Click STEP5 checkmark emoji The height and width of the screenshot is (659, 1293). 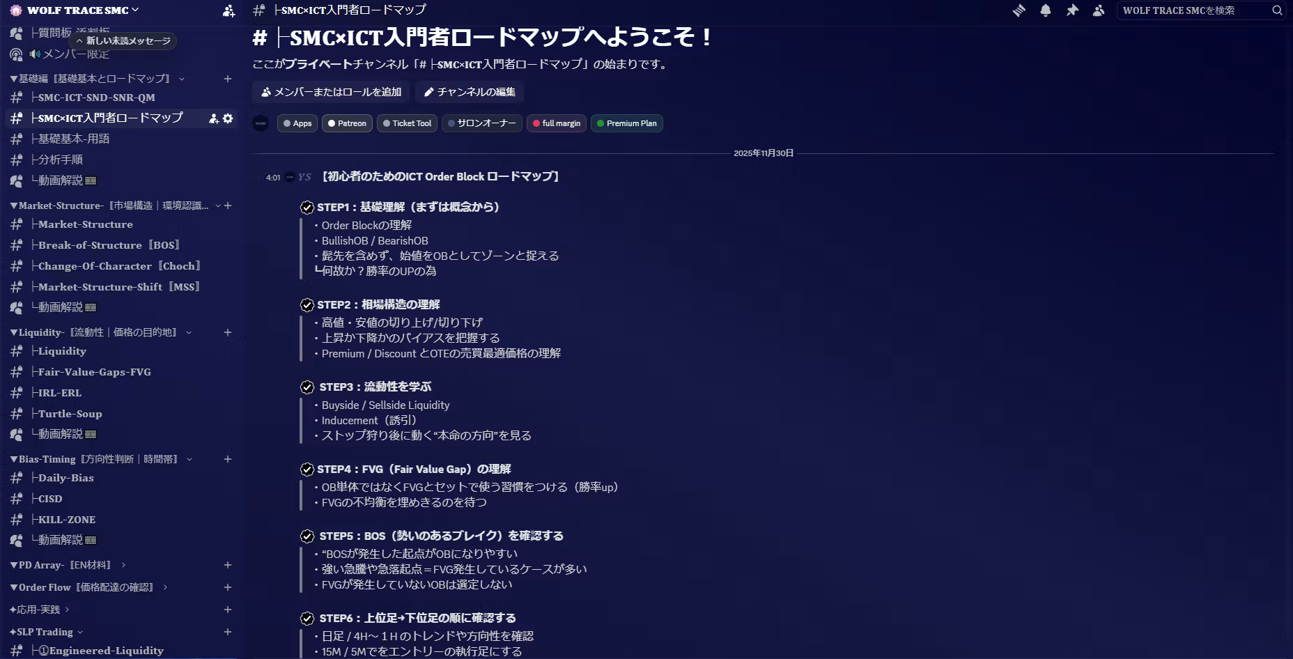click(307, 536)
